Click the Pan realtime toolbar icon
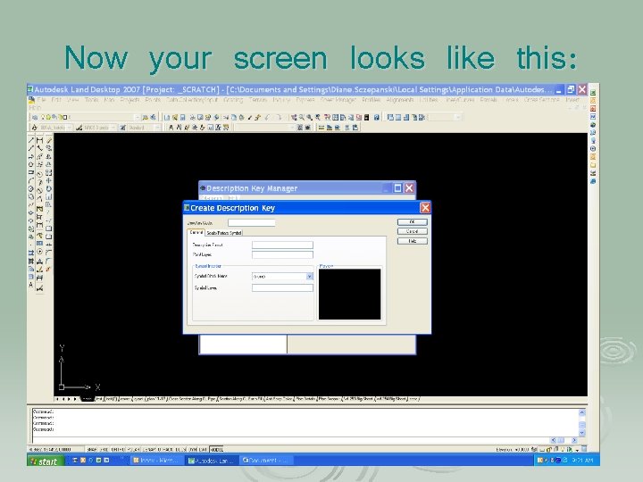 294,117
